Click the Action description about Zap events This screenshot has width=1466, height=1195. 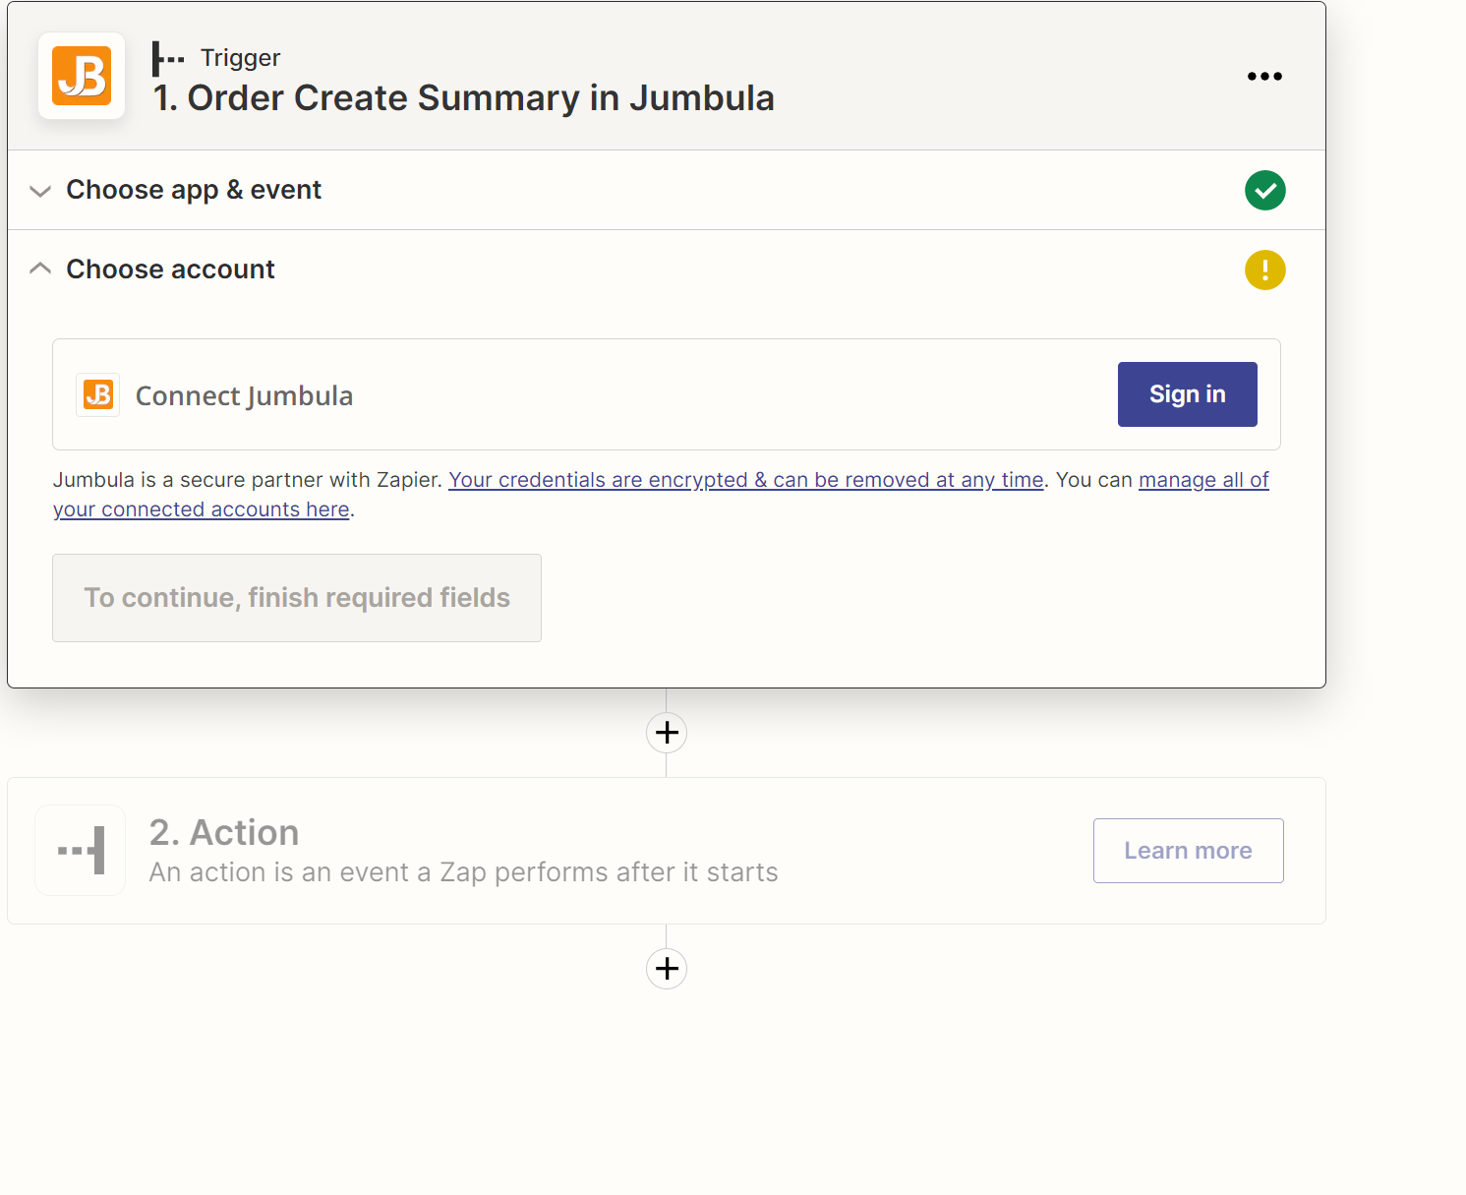(464, 872)
